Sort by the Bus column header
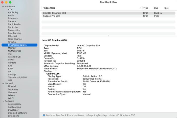 [x=156, y=8]
